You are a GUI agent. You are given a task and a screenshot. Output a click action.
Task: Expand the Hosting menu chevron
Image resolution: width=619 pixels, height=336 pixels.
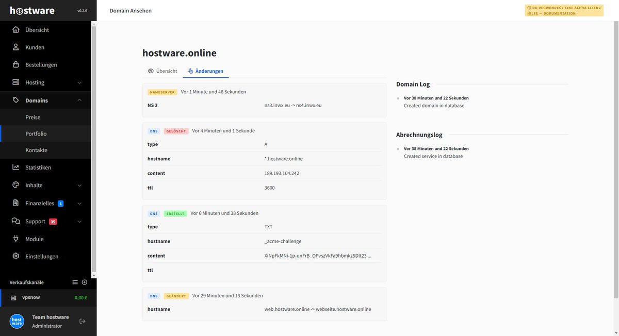(79, 82)
